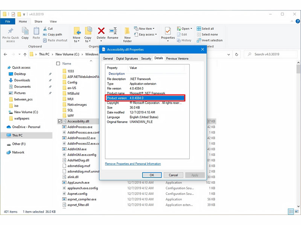Uncheck the Accessibility.dll item checkbox
Image resolution: width=301 pixels, height=225 pixels.
point(60,121)
